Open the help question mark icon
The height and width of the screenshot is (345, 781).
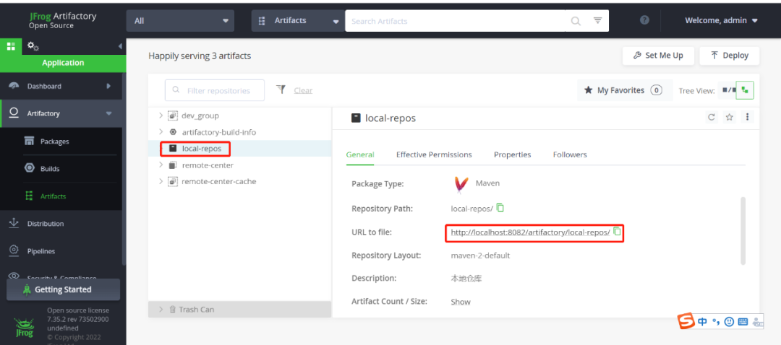click(x=644, y=20)
